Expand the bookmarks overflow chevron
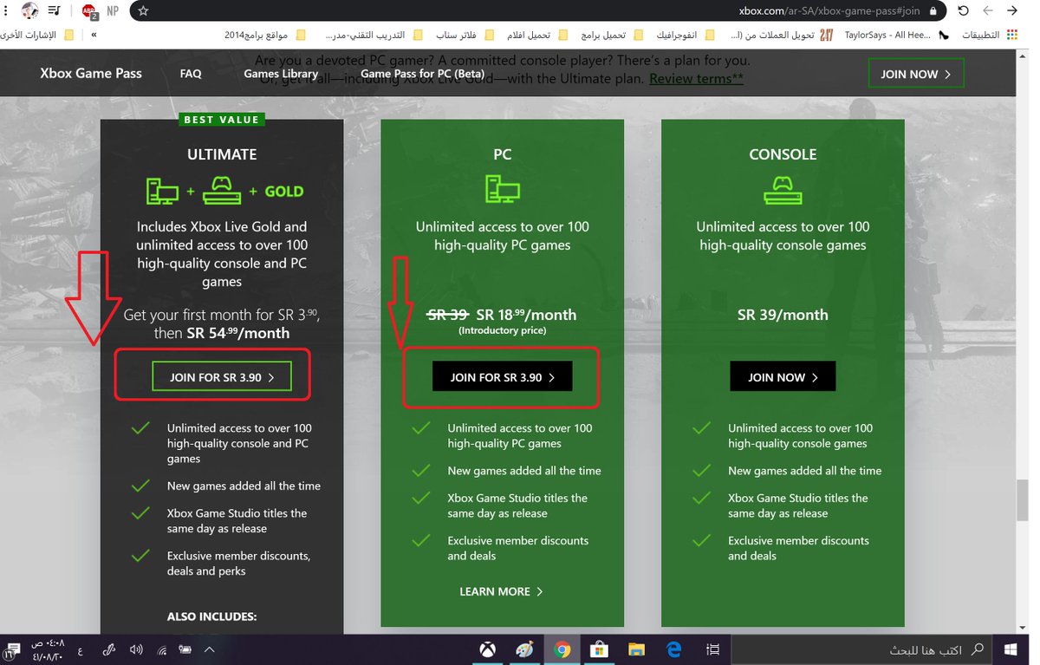This screenshot has height=665, width=1040. point(94,35)
